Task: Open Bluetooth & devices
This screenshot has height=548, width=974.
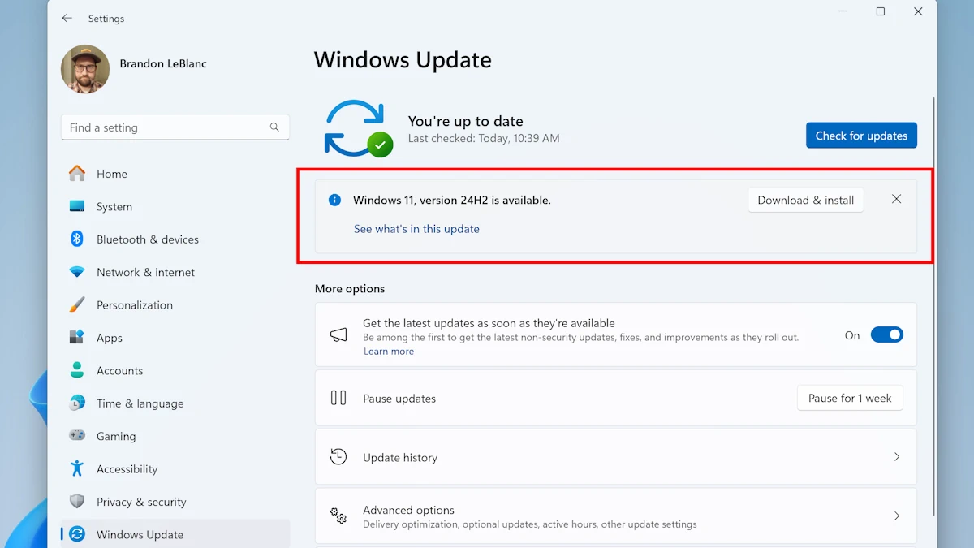Action: [148, 239]
